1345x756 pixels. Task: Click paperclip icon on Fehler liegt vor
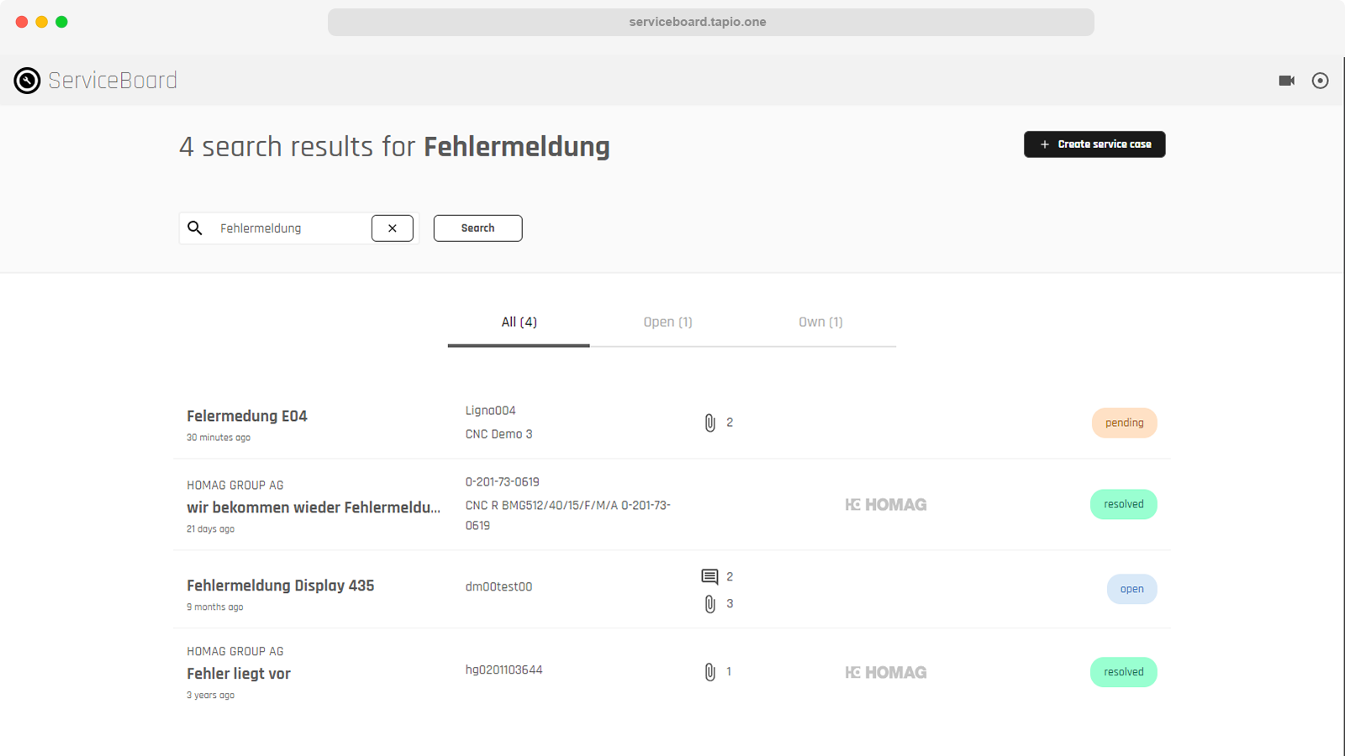click(x=710, y=672)
